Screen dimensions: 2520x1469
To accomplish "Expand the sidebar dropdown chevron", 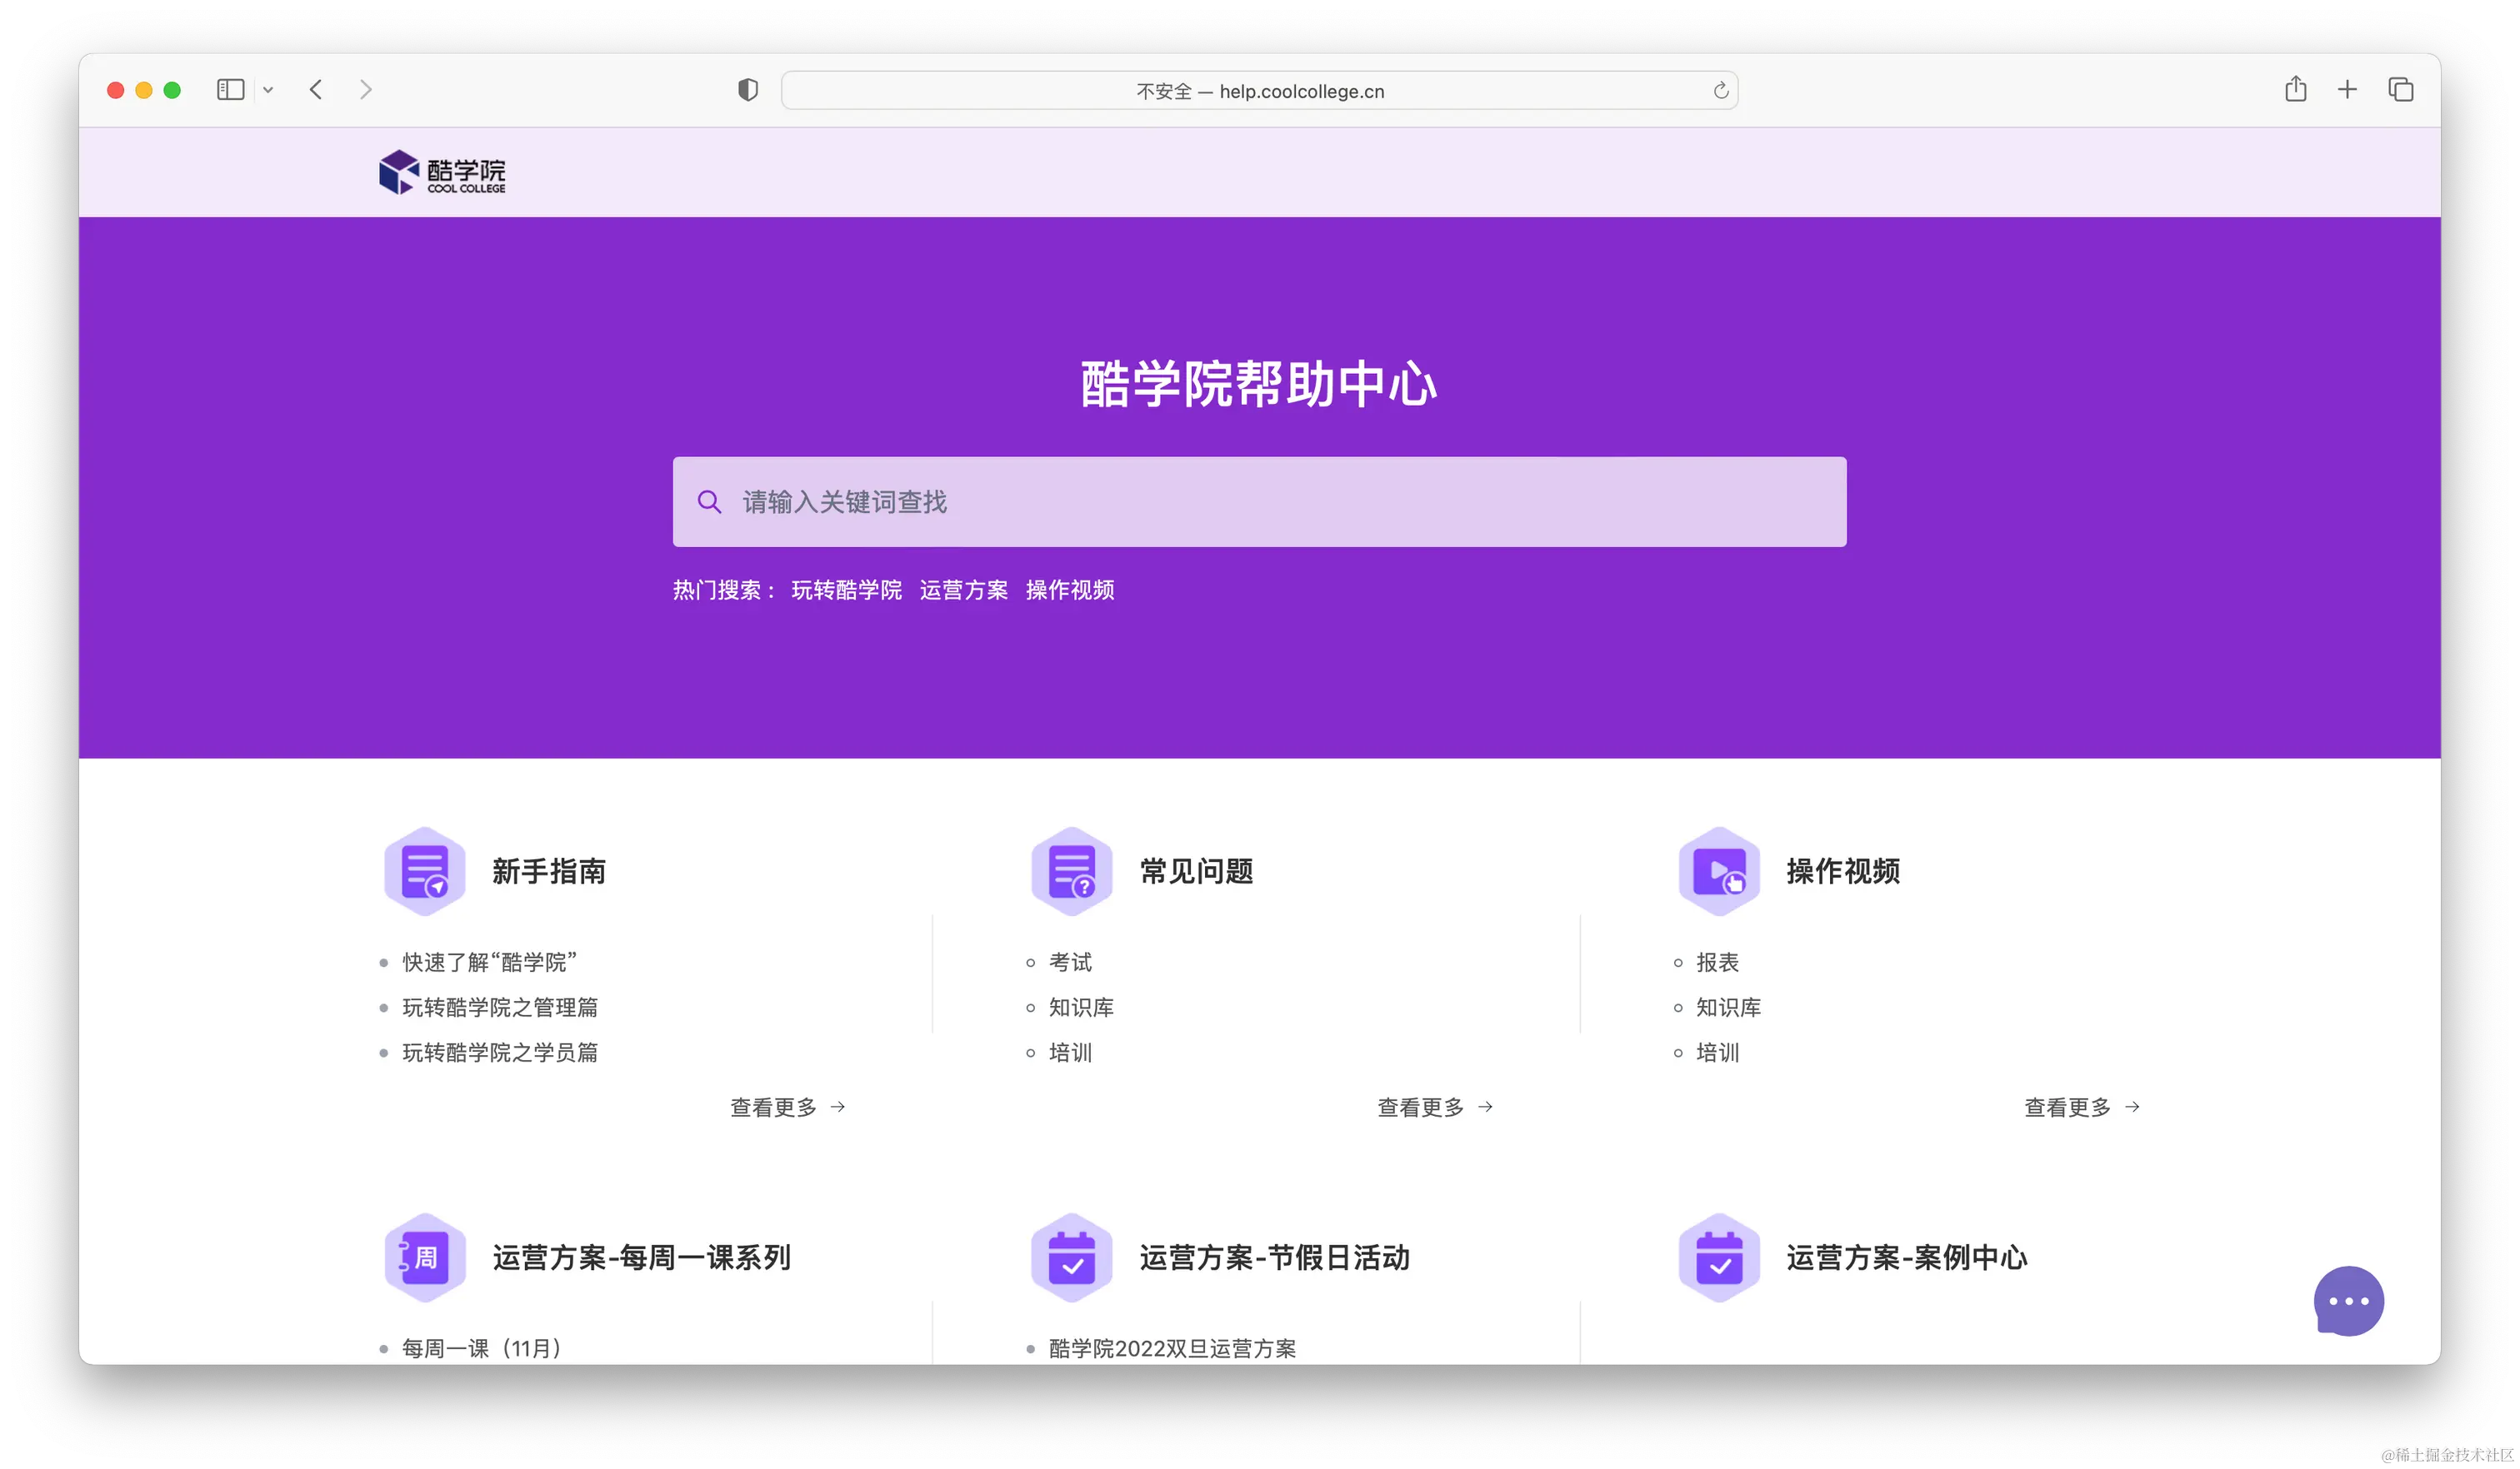I will (268, 90).
